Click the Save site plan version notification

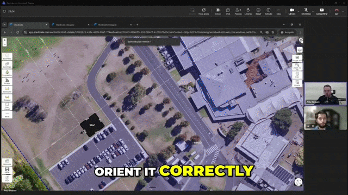pyautogui.click(x=152, y=42)
